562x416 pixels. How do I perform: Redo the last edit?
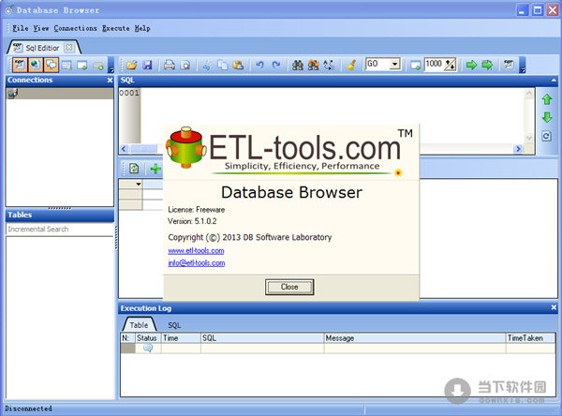point(276,65)
